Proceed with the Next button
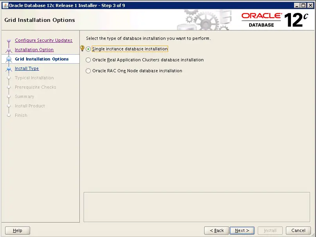 click(x=242, y=230)
